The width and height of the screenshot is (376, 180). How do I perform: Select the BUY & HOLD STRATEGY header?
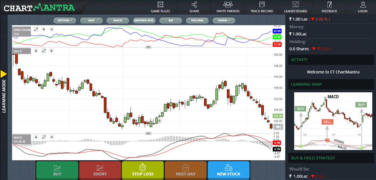point(331,158)
